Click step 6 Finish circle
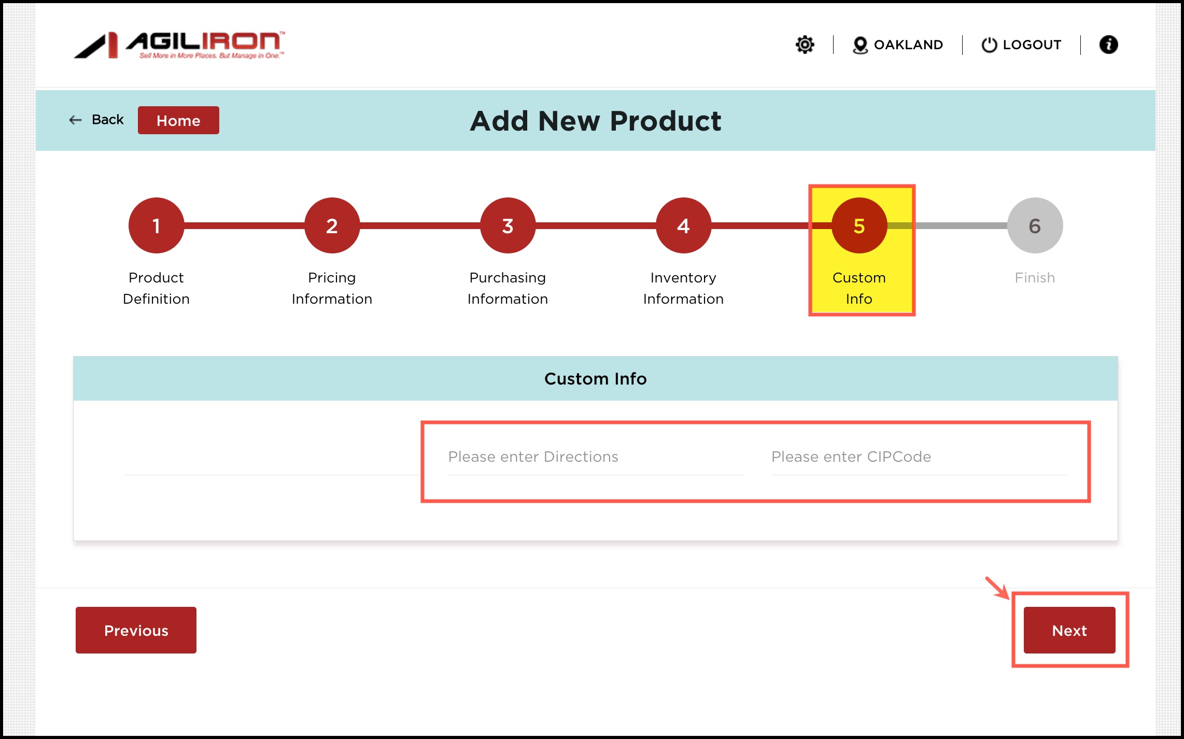1184x739 pixels. pyautogui.click(x=1035, y=225)
